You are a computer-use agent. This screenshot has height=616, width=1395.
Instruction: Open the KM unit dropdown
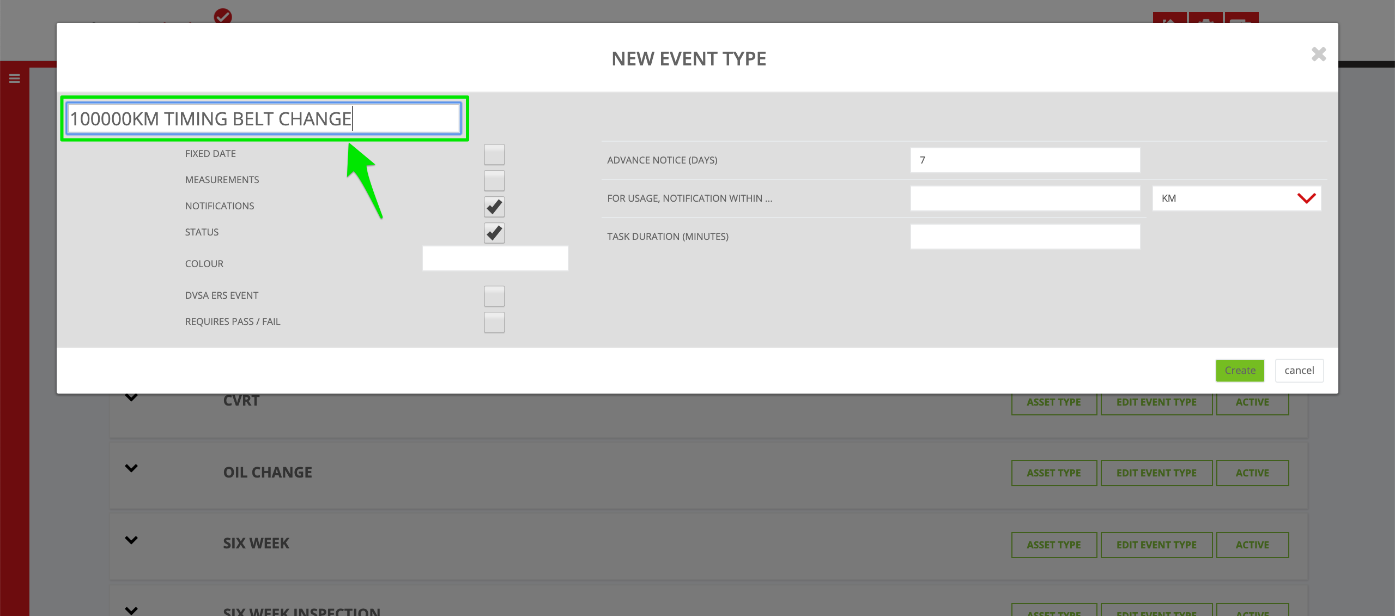pyautogui.click(x=1236, y=198)
